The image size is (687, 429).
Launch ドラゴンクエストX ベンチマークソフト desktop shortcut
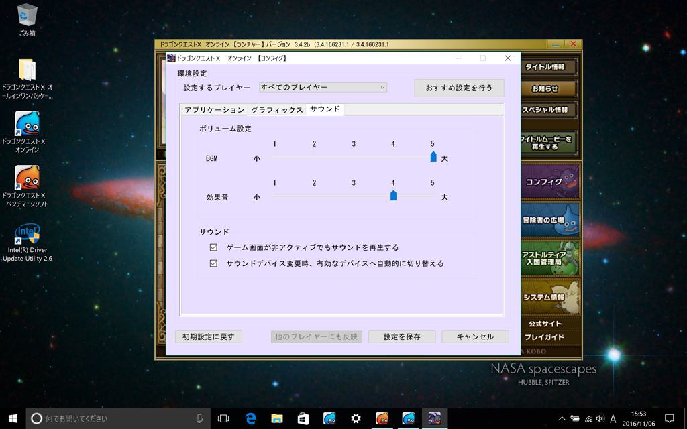click(27, 186)
